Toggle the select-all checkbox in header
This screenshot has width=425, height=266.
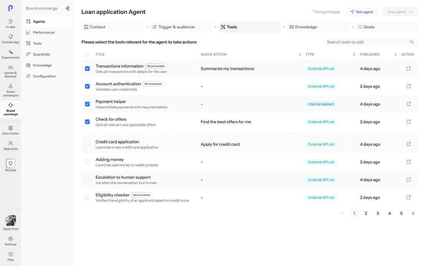pos(87,54)
